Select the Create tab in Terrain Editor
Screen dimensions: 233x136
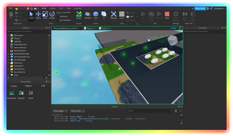[14, 86]
